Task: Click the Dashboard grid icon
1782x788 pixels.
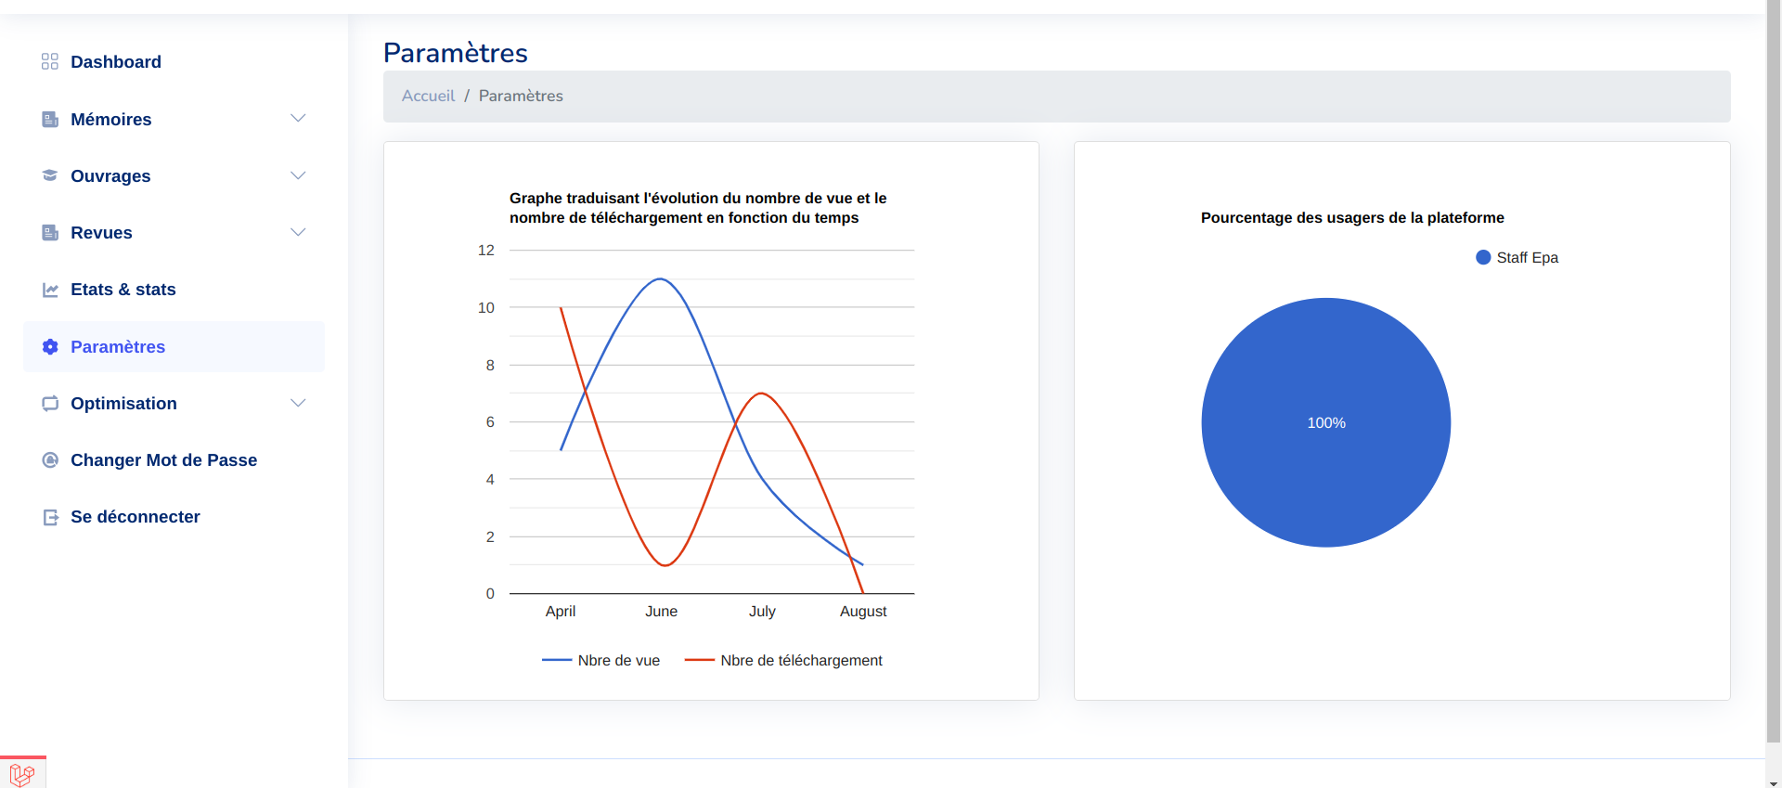Action: (x=50, y=61)
